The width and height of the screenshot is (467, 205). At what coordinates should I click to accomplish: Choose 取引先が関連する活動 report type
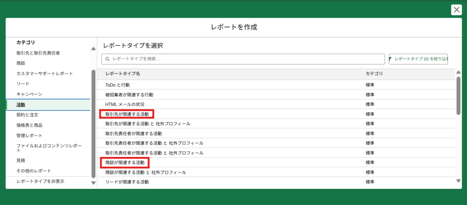(x=127, y=114)
